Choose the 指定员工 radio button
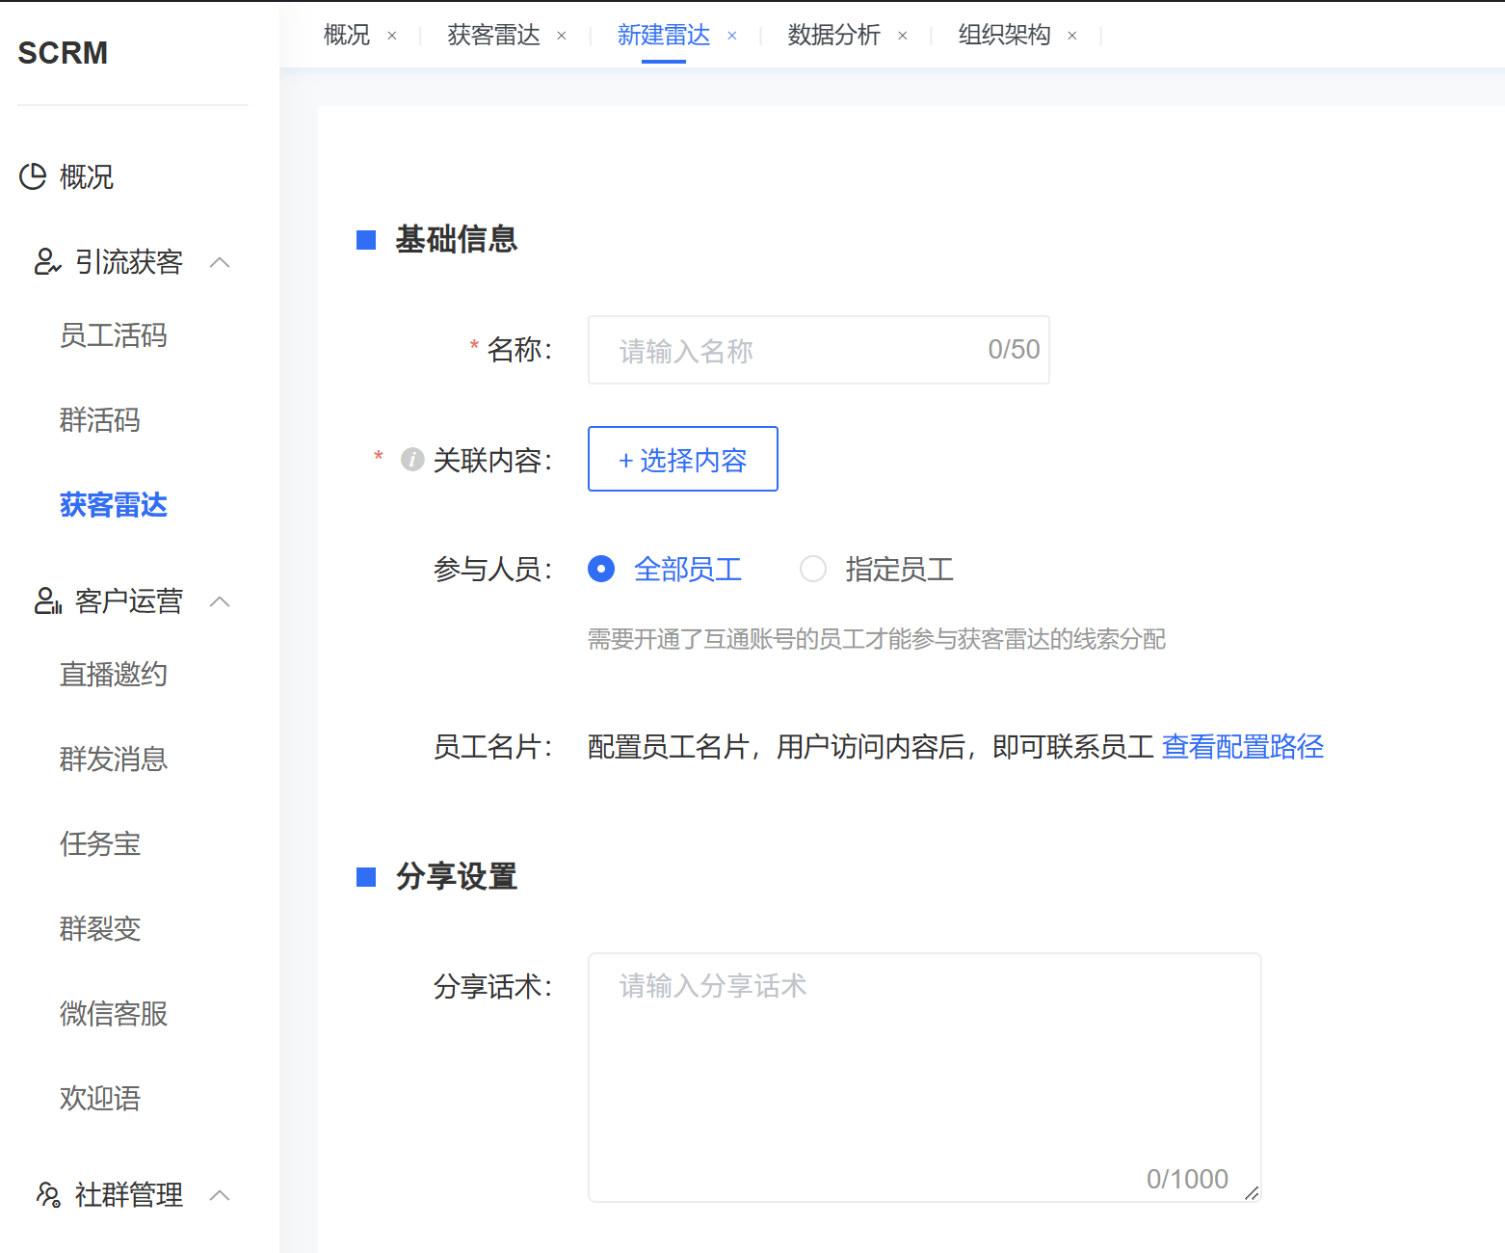Viewport: 1505px width, 1253px height. pyautogui.click(x=813, y=570)
